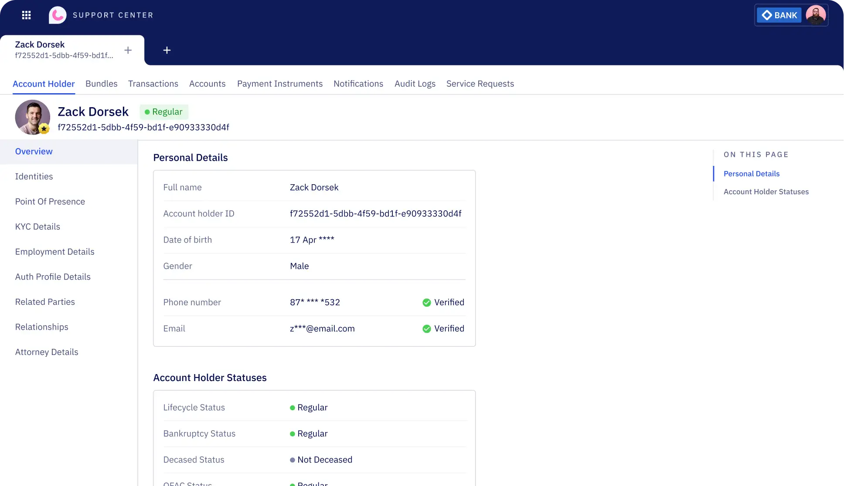This screenshot has height=486, width=844.
Task: Click the Regular status badge by name
Action: (x=164, y=112)
